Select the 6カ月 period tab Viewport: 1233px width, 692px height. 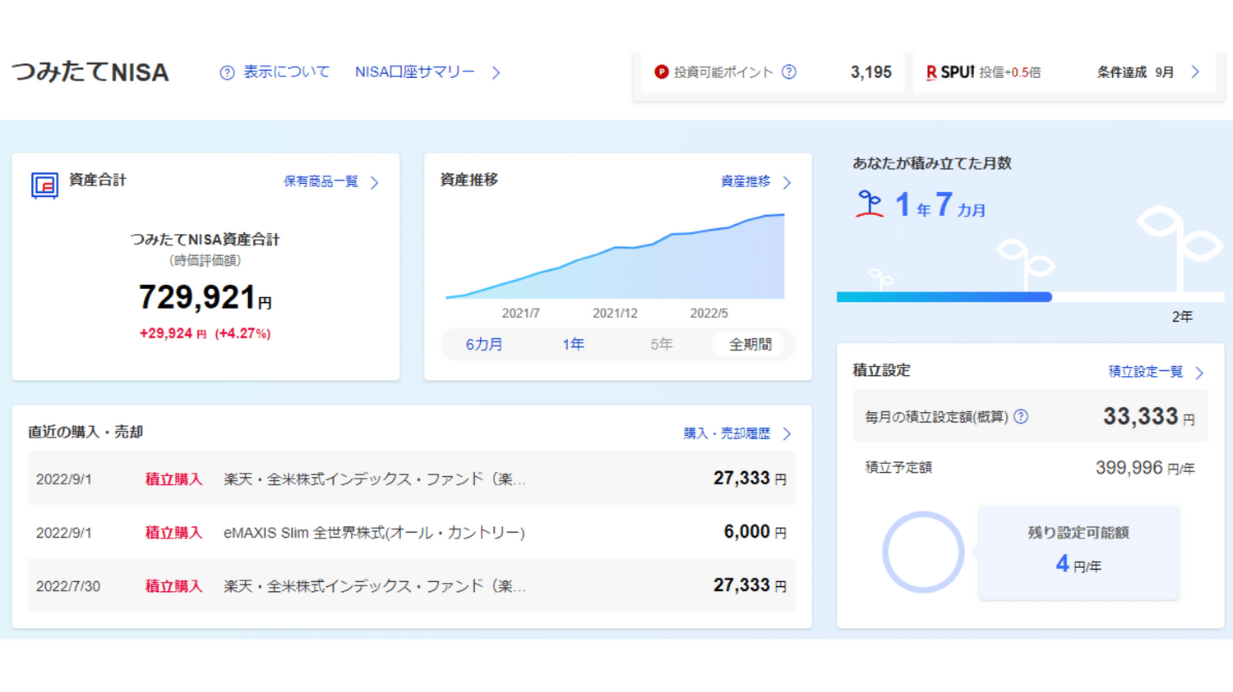(x=484, y=345)
